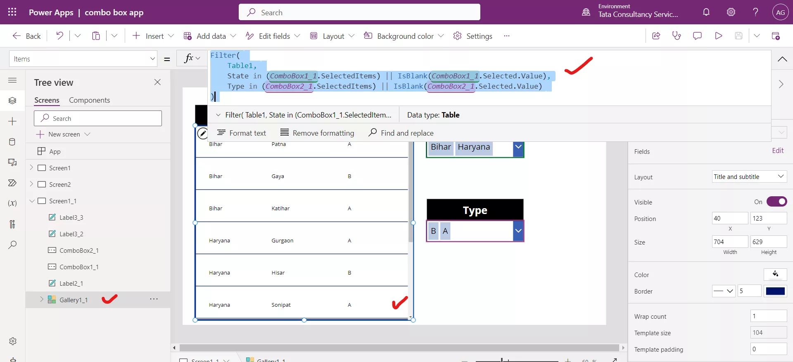Toggle the hamburger navigation menu
Screen dimensions: 793x362
(12, 80)
